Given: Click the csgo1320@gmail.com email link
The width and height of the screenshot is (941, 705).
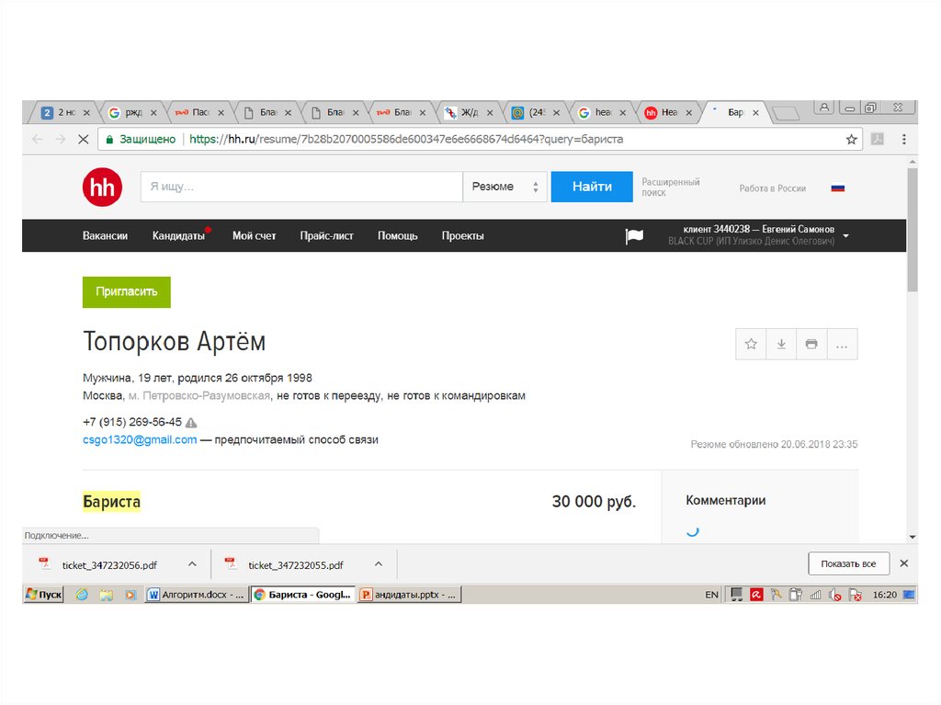Looking at the screenshot, I should 140,440.
